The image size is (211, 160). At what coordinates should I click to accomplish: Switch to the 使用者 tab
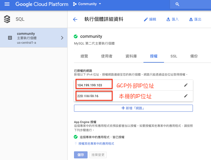[x=106, y=56]
